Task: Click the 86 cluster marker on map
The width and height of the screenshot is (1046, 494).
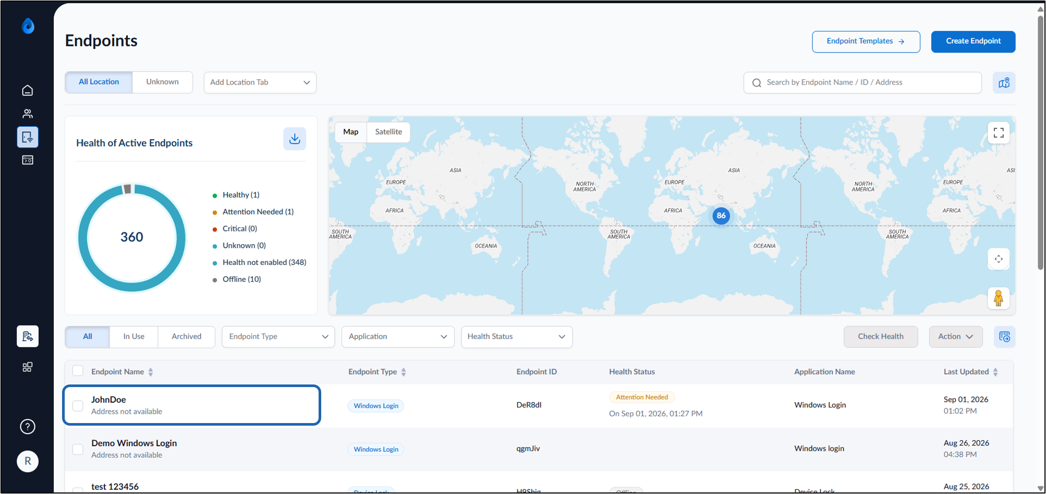Action: tap(721, 215)
